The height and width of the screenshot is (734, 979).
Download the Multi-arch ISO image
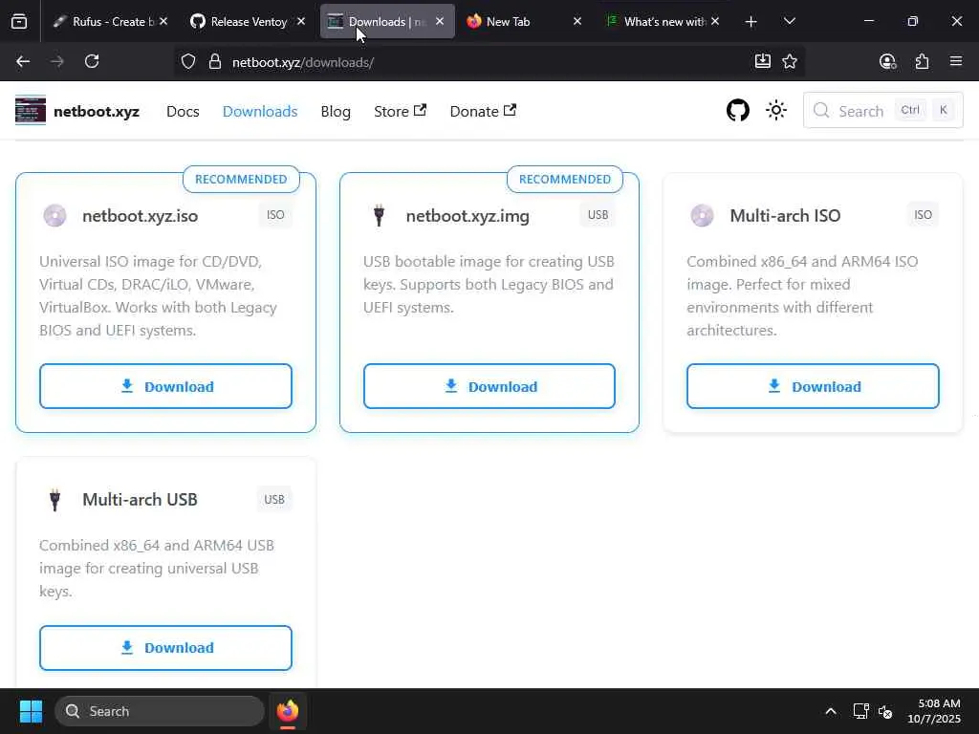coord(813,386)
